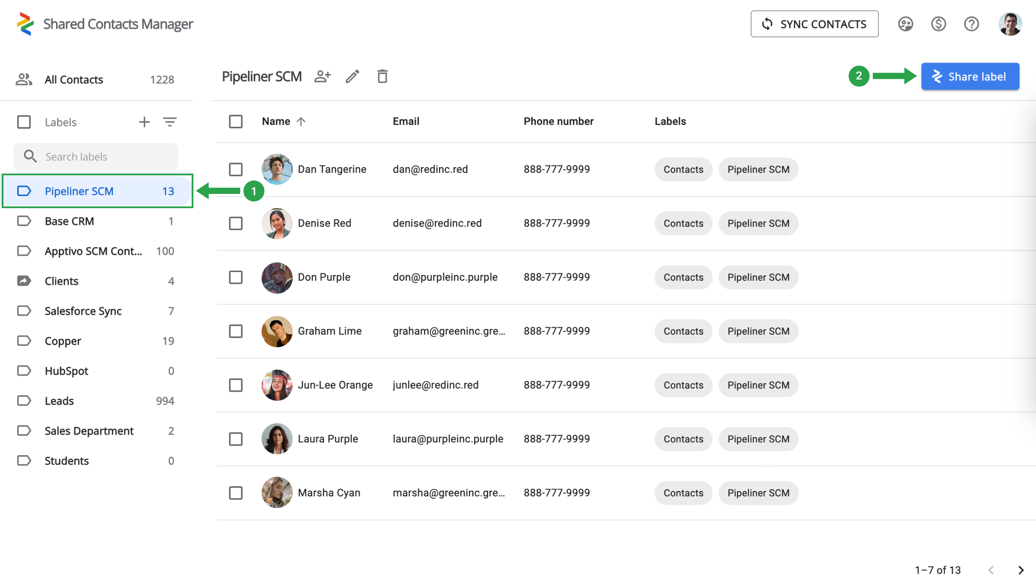
Task: Click Graham Lime's avatar photo
Action: point(277,331)
